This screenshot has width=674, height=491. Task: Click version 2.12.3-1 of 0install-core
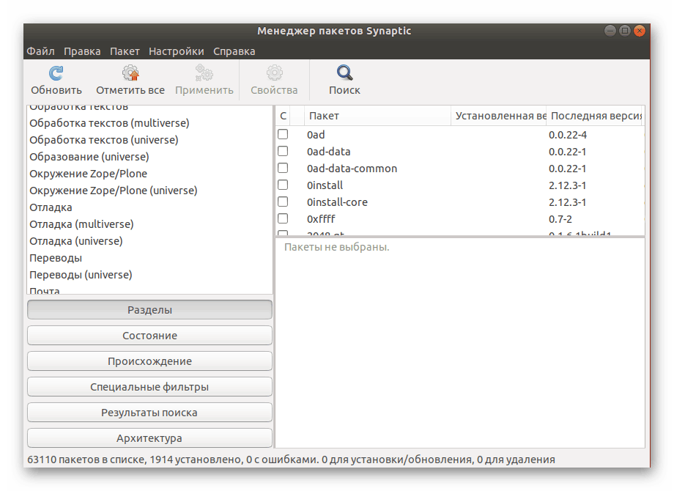tap(567, 202)
